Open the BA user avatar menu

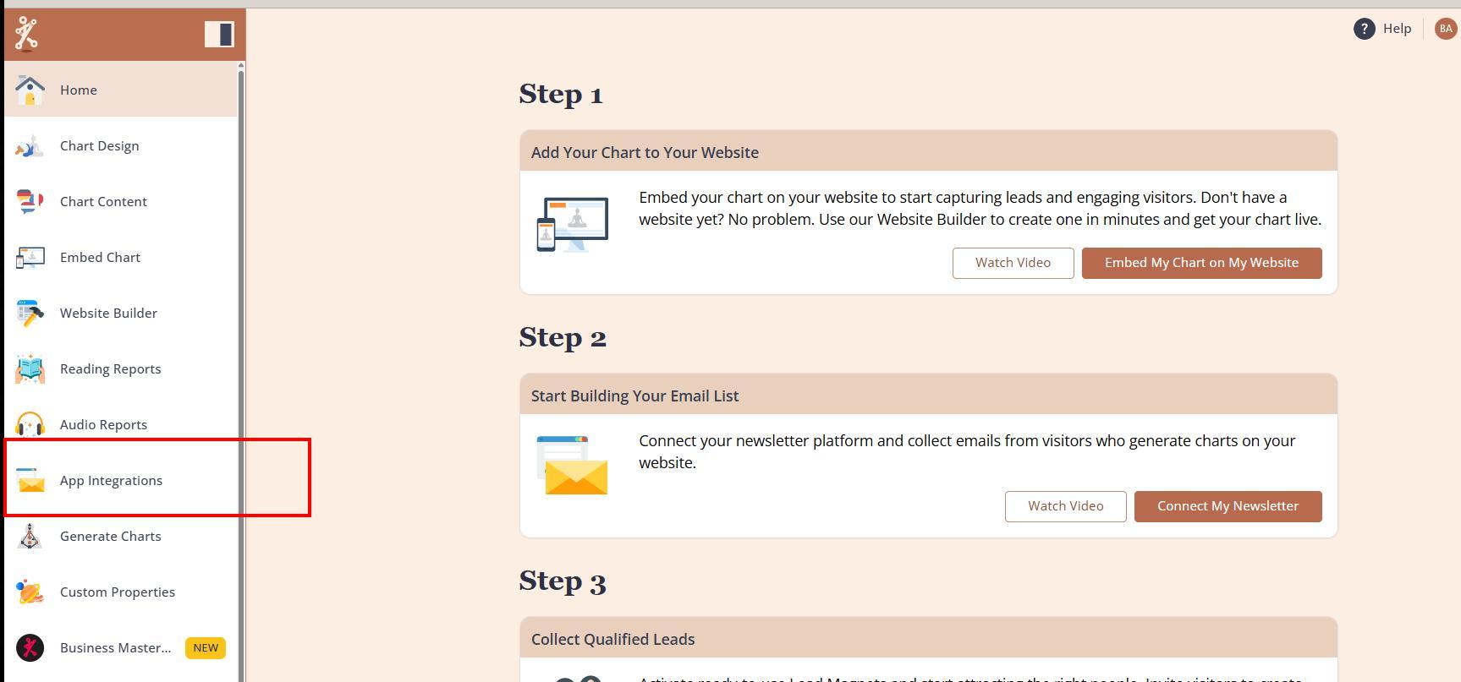1445,29
